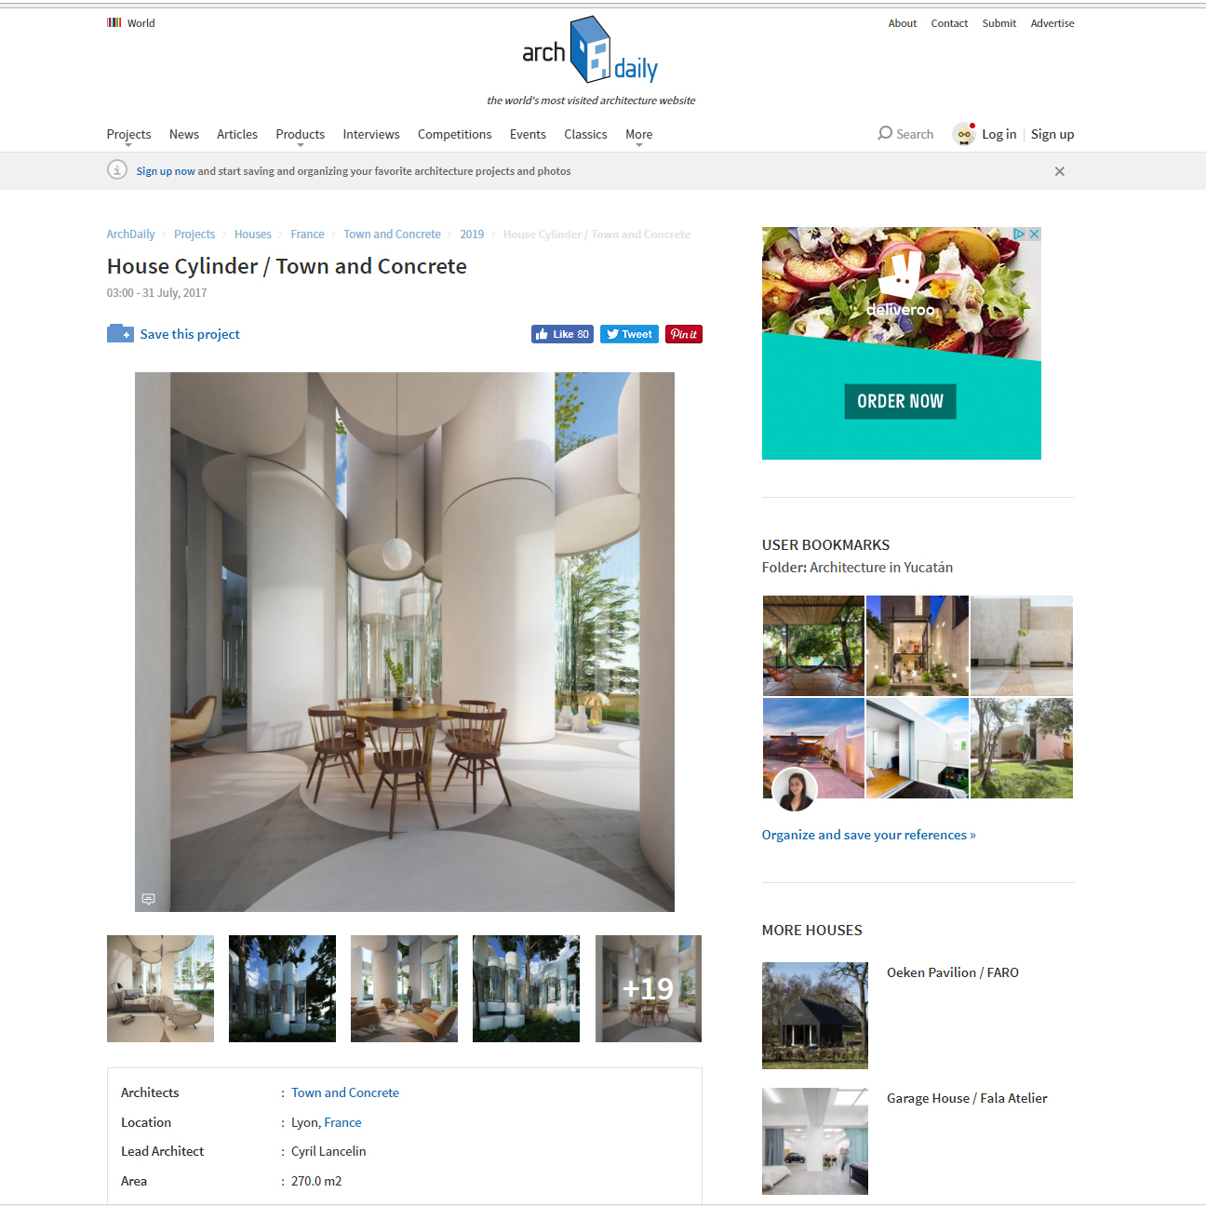Click the Pin it button

pos(683,334)
